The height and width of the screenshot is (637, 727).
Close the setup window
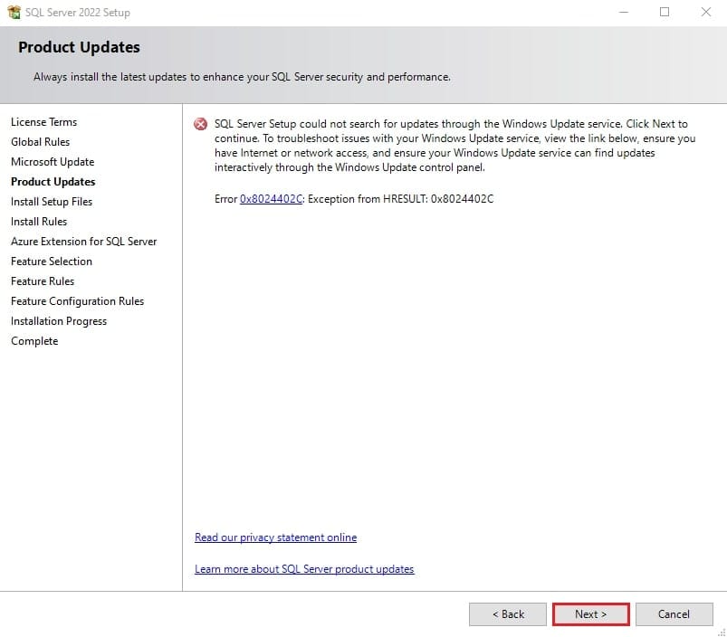pos(705,12)
